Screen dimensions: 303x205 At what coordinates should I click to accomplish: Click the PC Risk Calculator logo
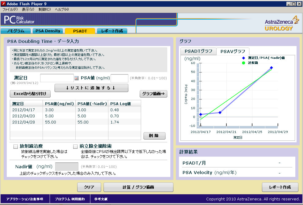(x=19, y=20)
